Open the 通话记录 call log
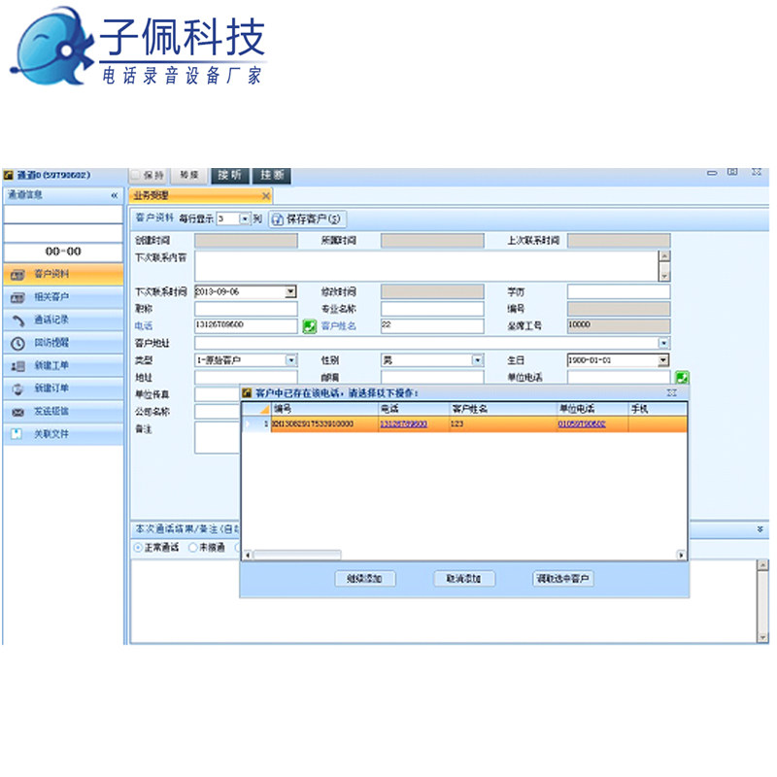 (52, 321)
